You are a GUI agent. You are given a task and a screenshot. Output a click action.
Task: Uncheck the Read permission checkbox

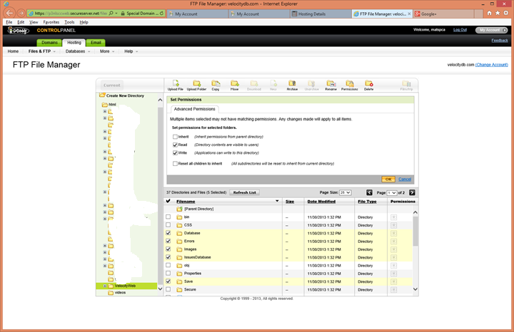(x=175, y=145)
